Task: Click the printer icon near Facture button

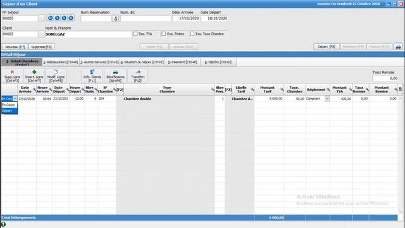Action: tap(398, 47)
